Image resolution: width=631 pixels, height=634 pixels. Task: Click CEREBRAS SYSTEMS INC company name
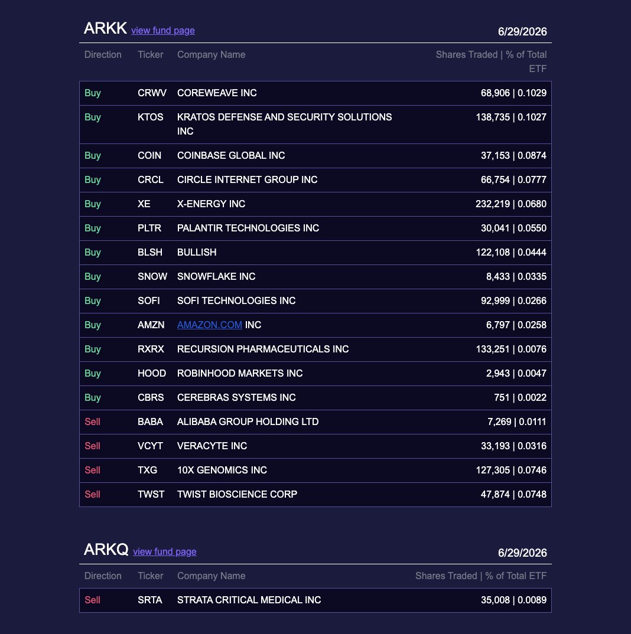[236, 398]
